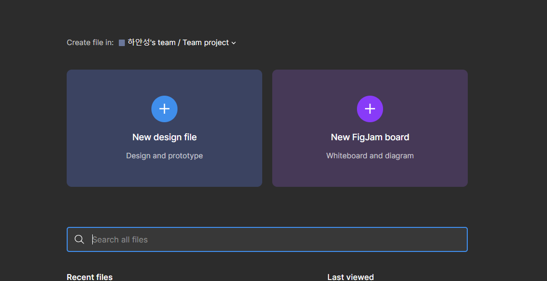Click the 'New FigJam board' title

click(x=370, y=137)
